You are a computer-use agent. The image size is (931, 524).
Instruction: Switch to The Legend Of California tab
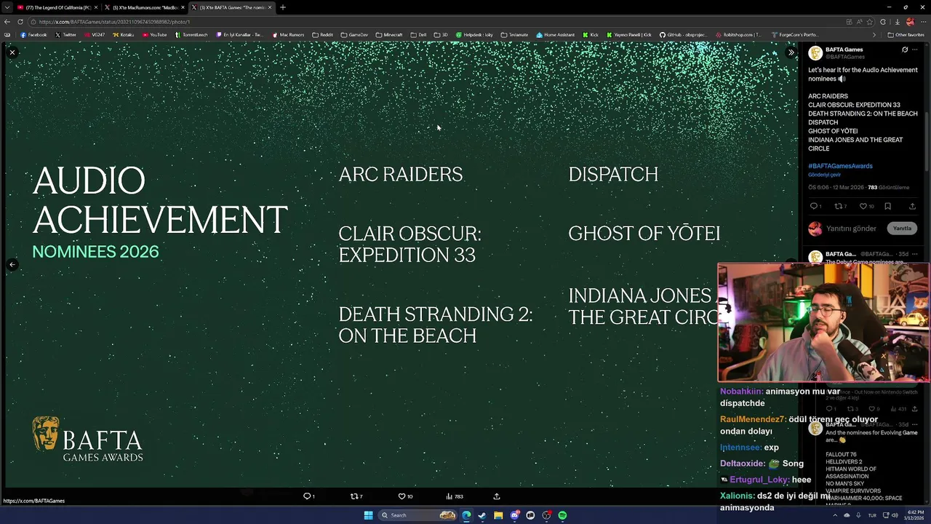point(57,7)
